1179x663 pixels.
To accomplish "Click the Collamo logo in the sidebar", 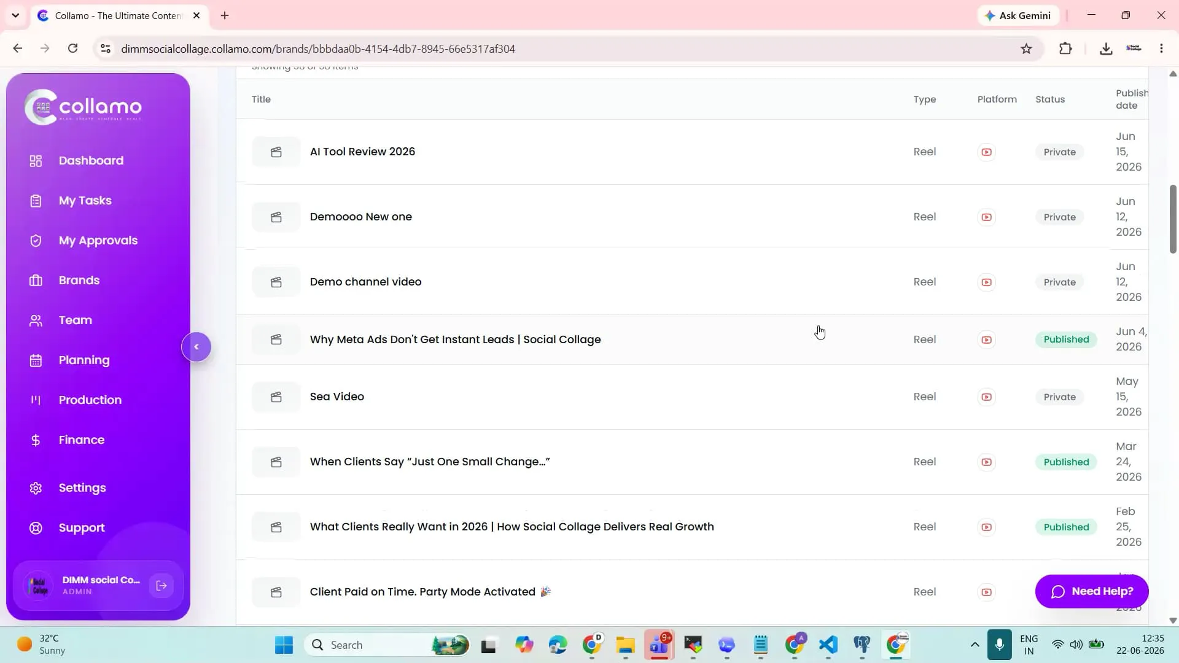I will (83, 107).
